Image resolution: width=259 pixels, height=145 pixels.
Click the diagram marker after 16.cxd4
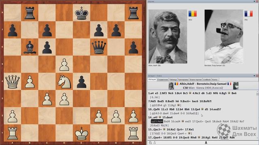click(183, 121)
